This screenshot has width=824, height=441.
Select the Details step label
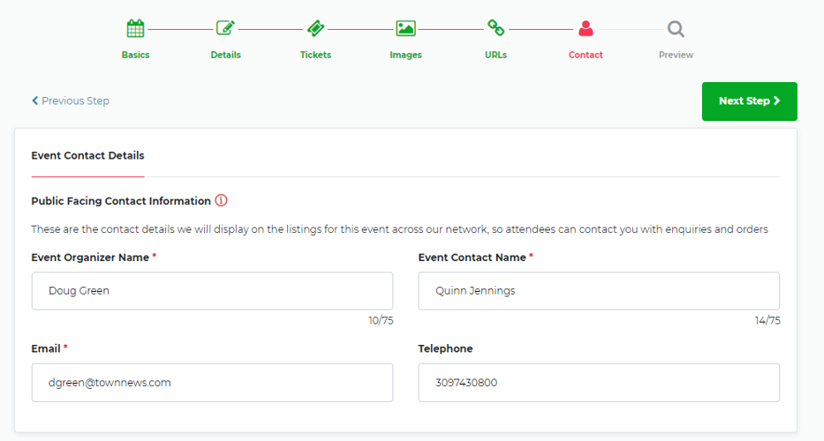click(225, 55)
